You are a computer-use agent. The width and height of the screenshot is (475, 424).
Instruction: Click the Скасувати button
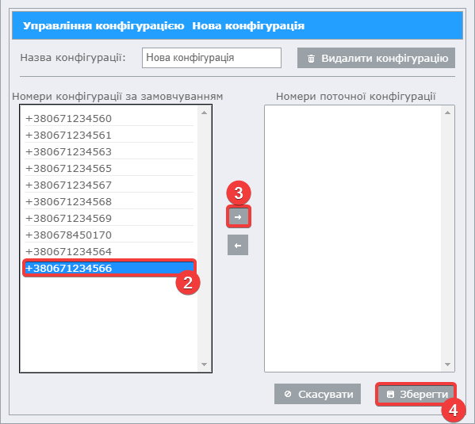[317, 394]
